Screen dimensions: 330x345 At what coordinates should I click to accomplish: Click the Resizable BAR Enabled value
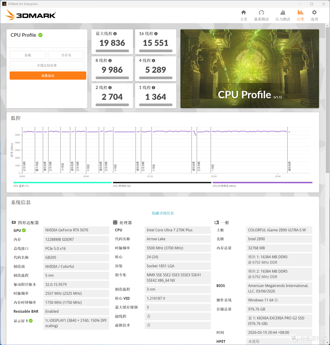pyautogui.click(x=76, y=311)
